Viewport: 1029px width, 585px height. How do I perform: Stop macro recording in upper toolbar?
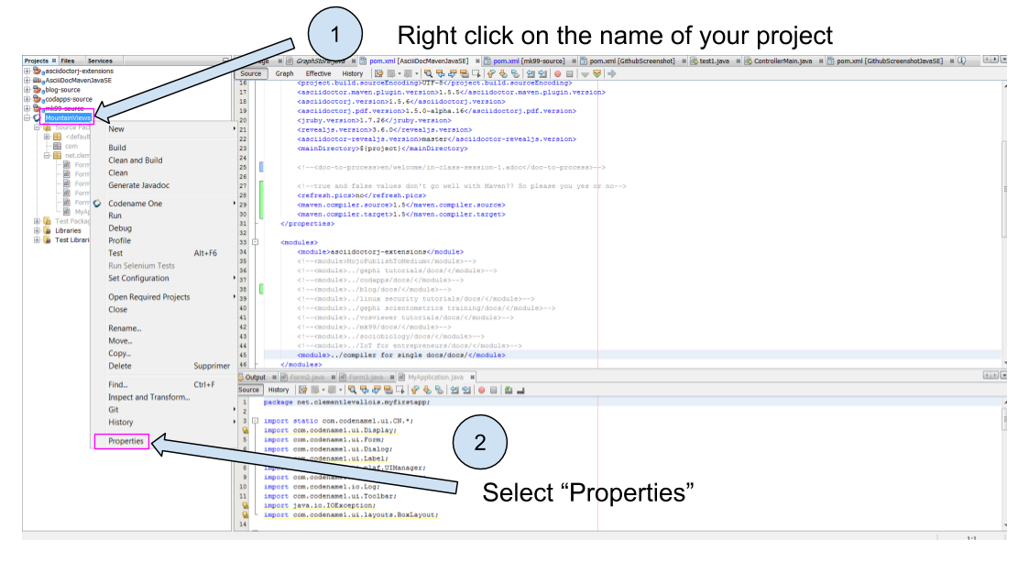coord(570,74)
